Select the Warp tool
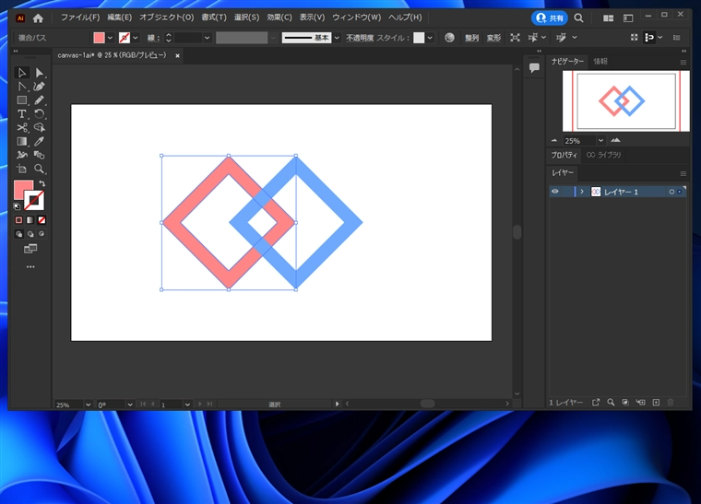The width and height of the screenshot is (701, 504). pyautogui.click(x=21, y=156)
